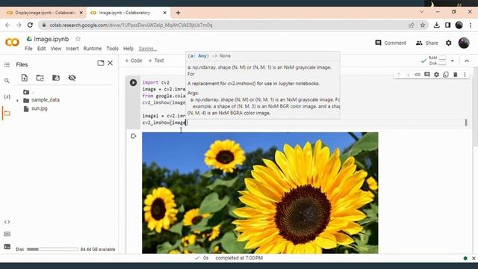Viewport: 478px width, 269px height.
Task: Open the Tools menu
Action: (112, 49)
